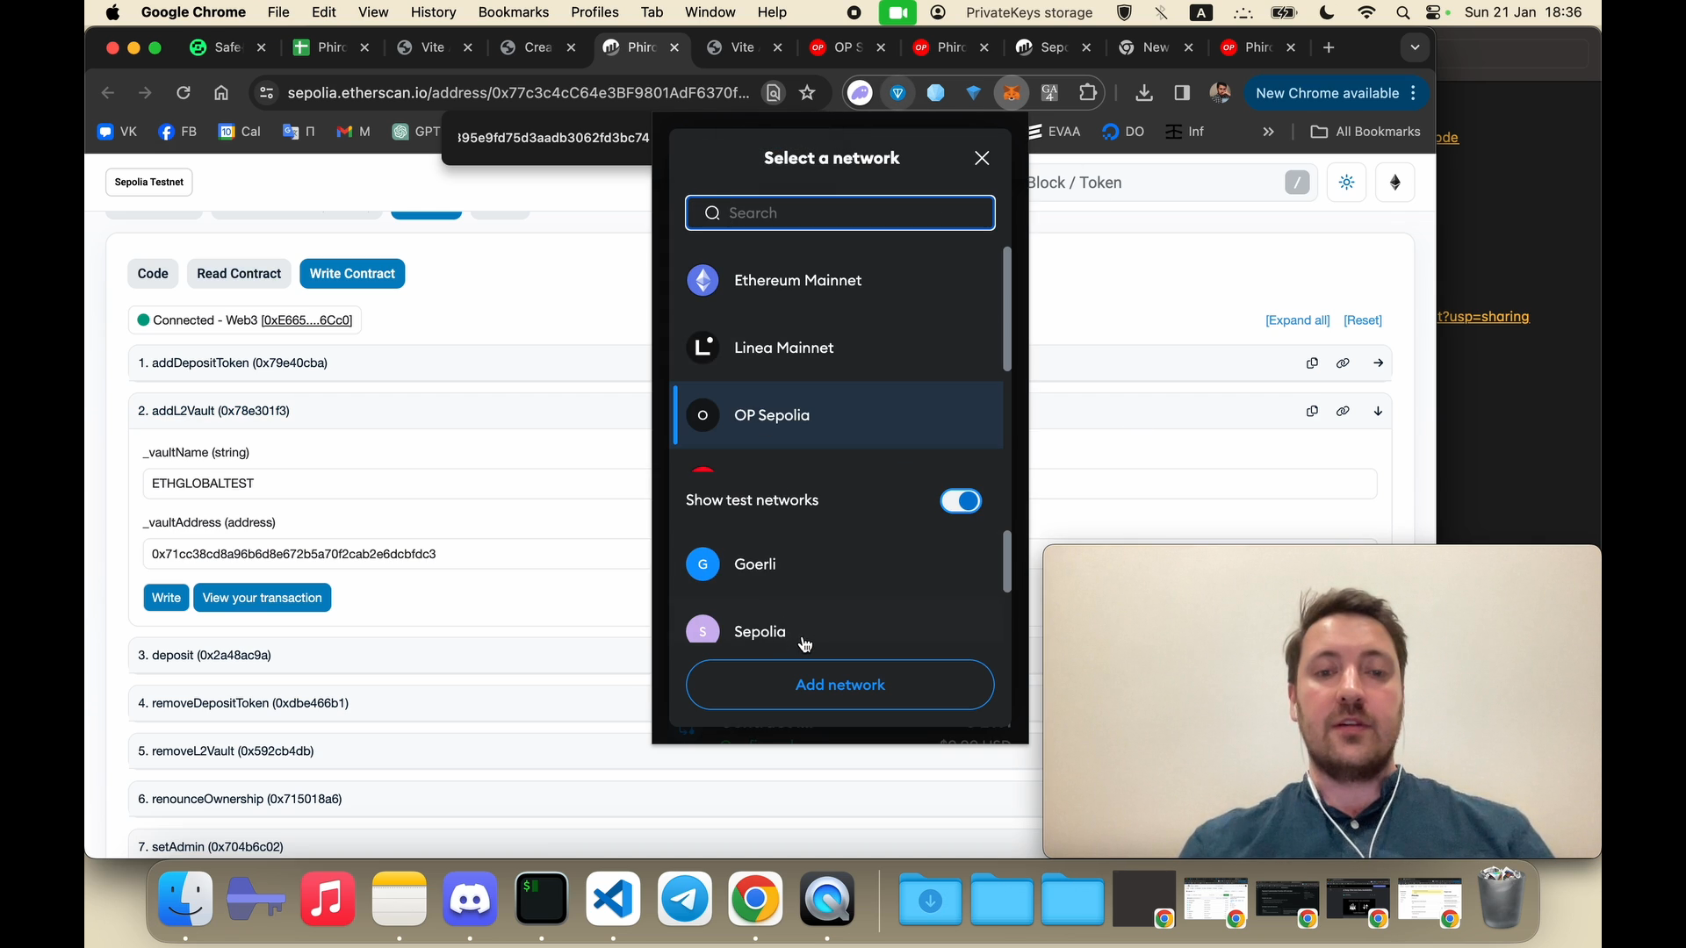Screen dimensions: 1686x948
Task: Click the network list scrollbar
Action: coord(1007,309)
